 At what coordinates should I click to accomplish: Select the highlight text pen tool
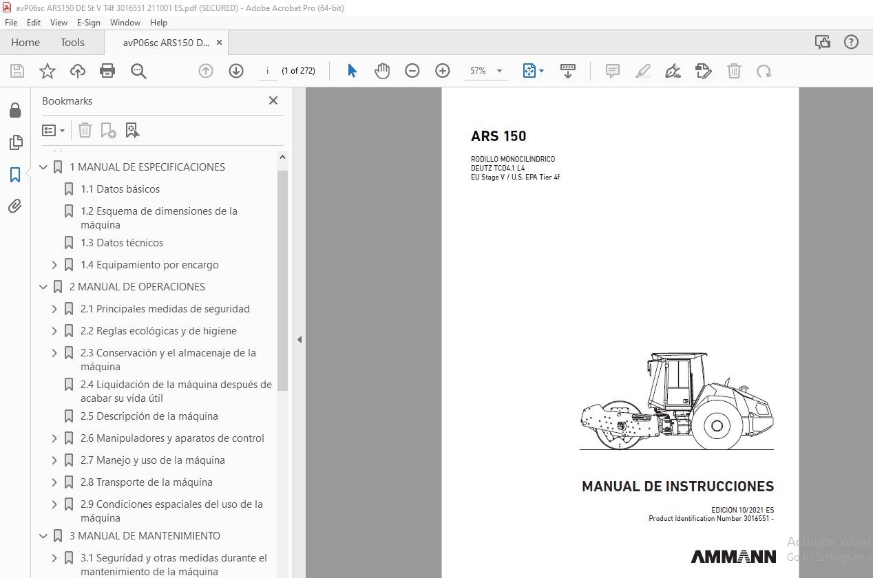pos(643,71)
